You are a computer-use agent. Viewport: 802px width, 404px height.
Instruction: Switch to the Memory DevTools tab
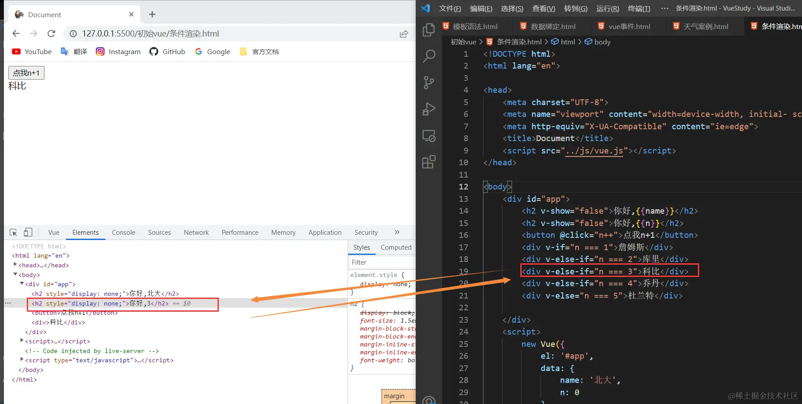click(283, 232)
